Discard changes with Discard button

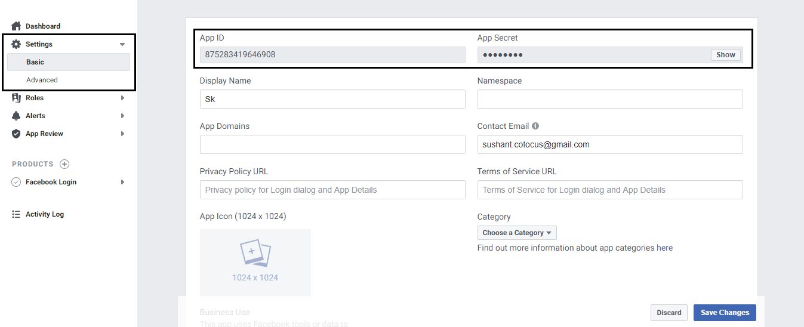pos(669,313)
